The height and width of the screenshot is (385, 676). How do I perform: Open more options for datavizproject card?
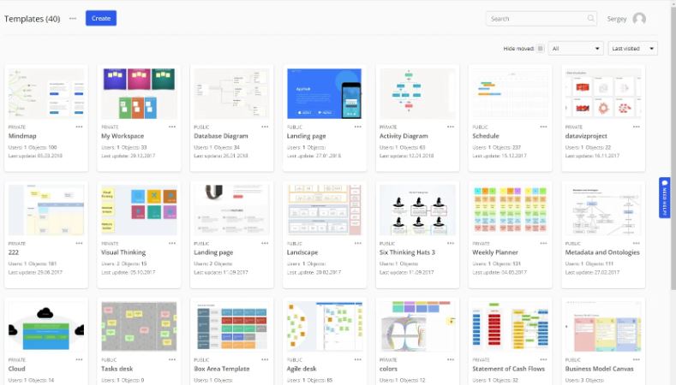click(x=637, y=127)
